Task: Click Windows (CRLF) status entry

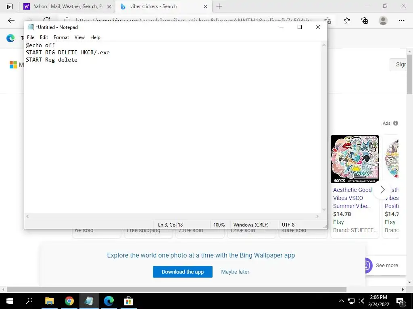Action: [251, 225]
